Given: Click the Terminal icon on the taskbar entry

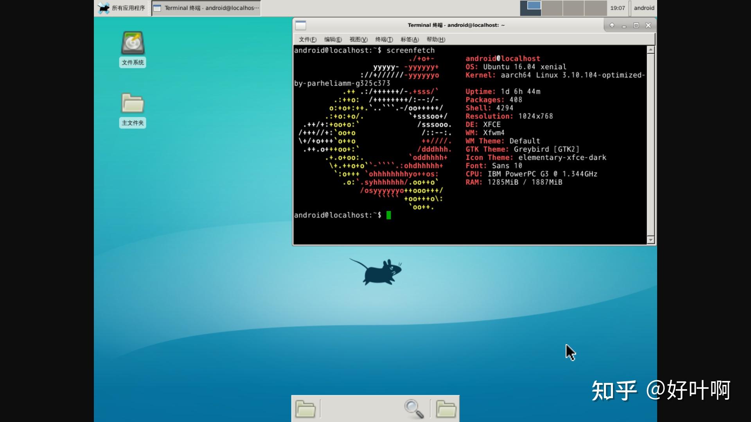Looking at the screenshot, I should coord(158,7).
